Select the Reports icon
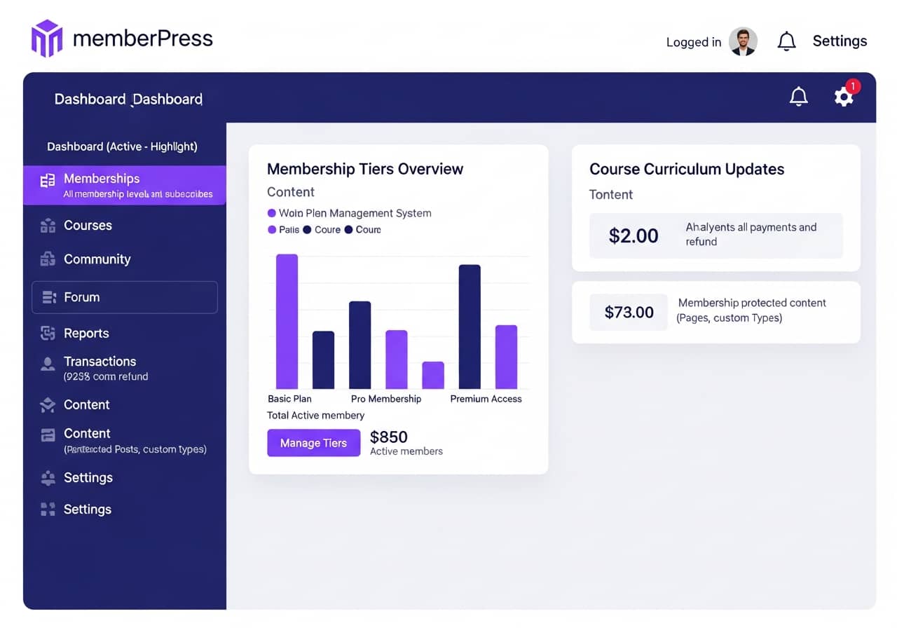This screenshot has height=628, width=897. (47, 333)
